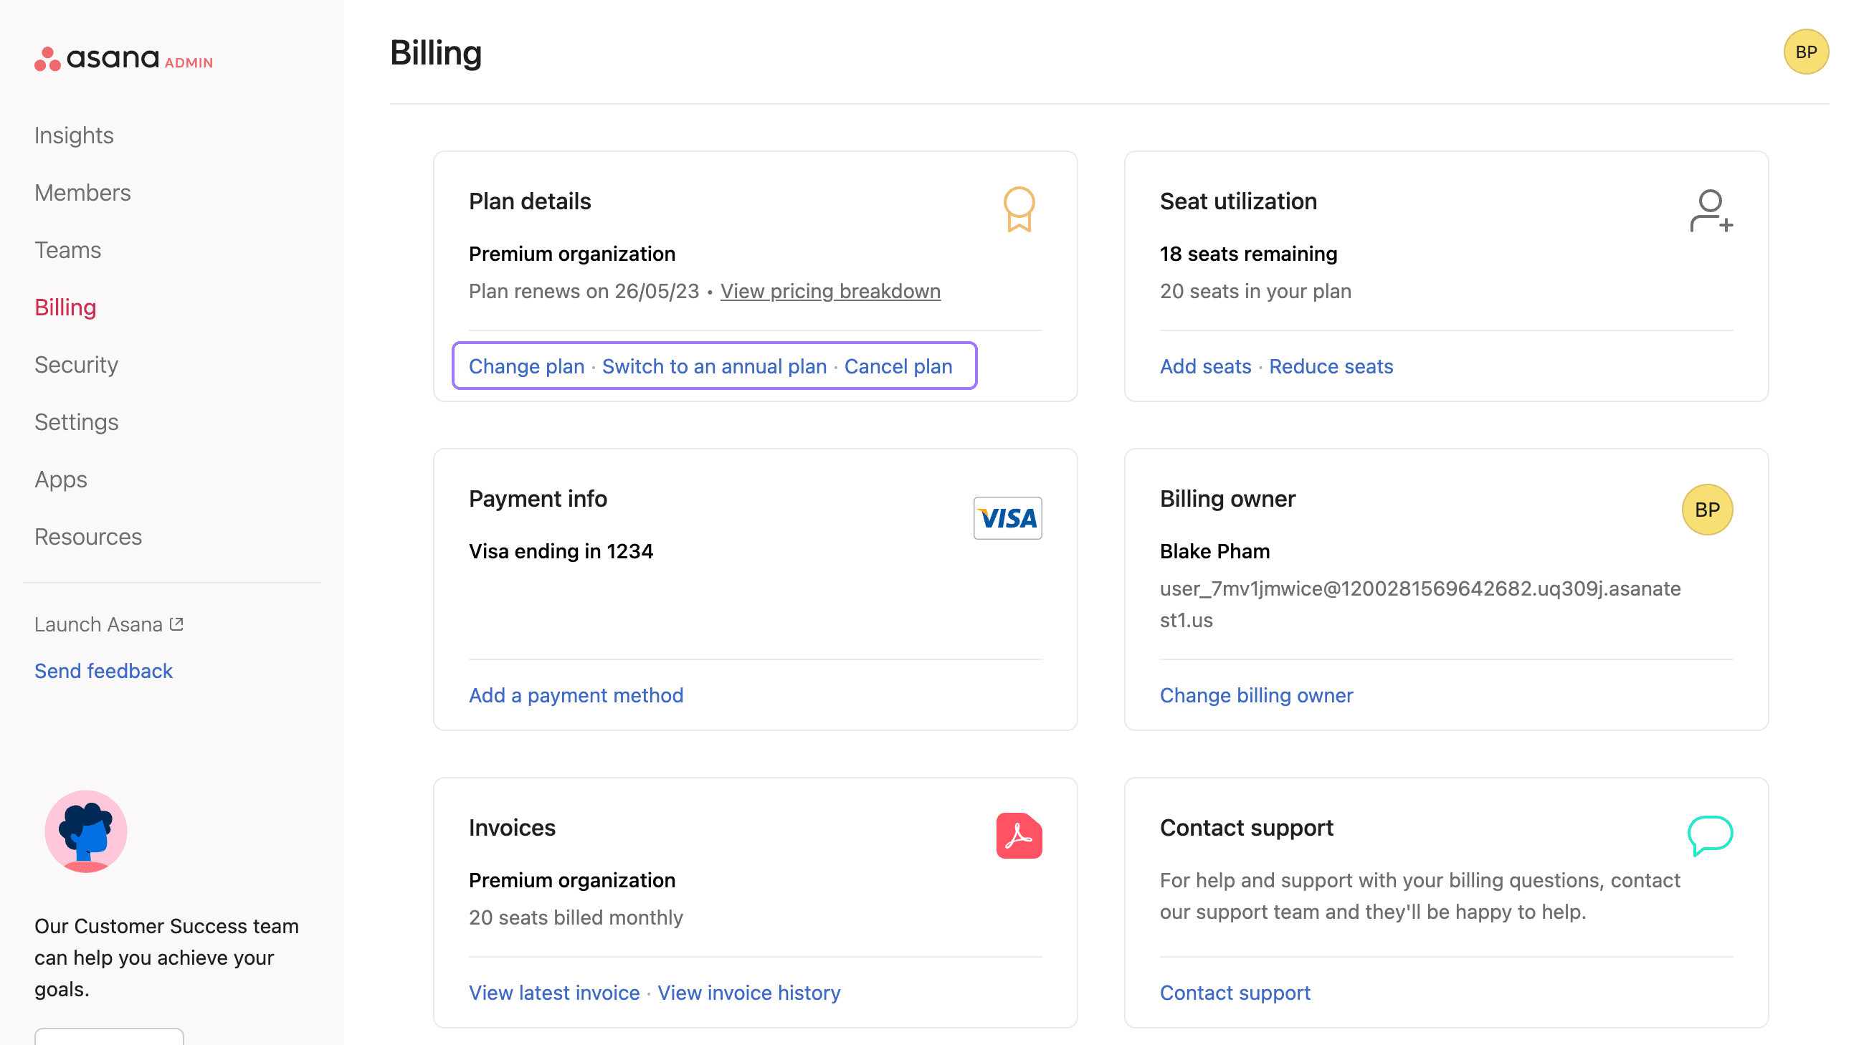
Task: Click Add a payment method
Action: point(575,695)
